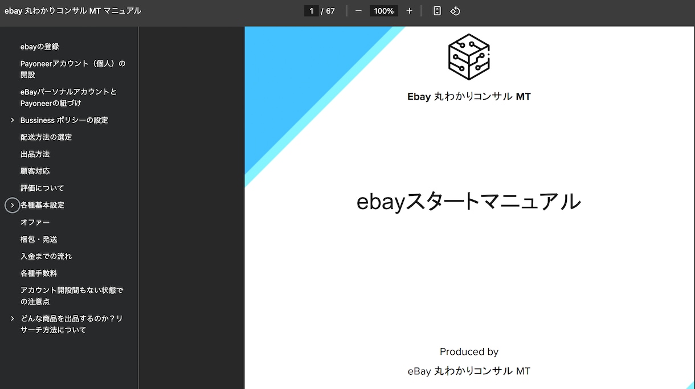
Task: Click the zoom out minus button
Action: point(358,11)
